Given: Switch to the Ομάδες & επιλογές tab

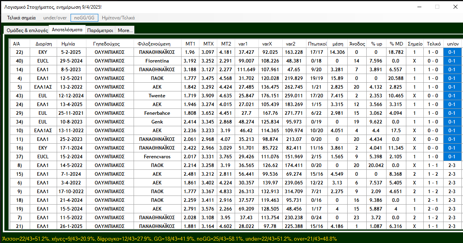Looking at the screenshot, I should [27, 30].
